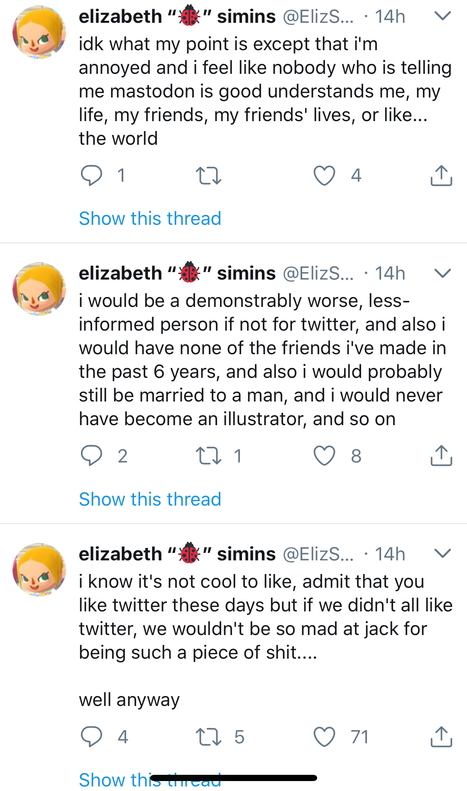Screen dimensions: 467x791
Task: Tap the home indicator bar
Action: [x=234, y=778]
